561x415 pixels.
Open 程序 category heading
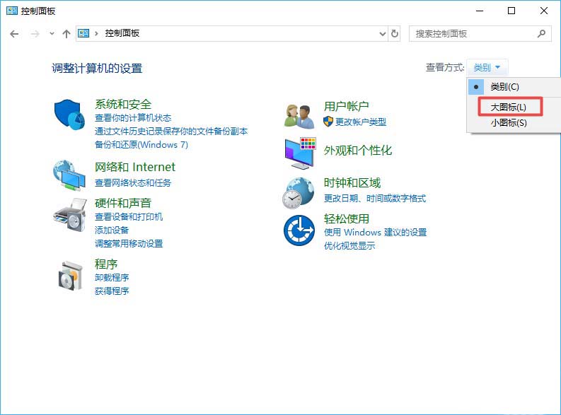[x=106, y=264]
